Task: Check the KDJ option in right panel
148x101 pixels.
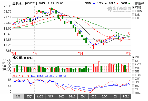Action: (133, 61)
